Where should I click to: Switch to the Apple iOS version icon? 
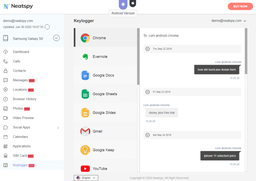133,3
